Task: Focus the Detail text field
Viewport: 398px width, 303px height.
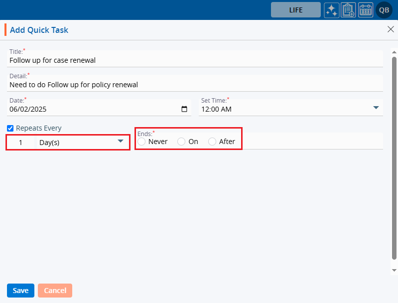Action: [194, 85]
